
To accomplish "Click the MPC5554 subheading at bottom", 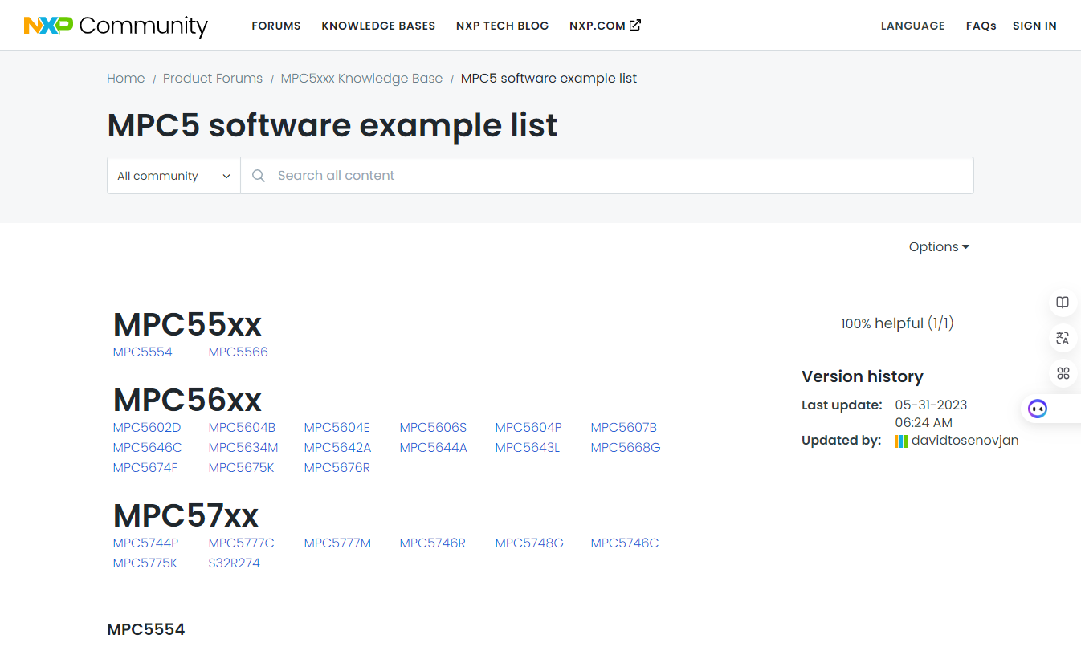I will pos(146,630).
